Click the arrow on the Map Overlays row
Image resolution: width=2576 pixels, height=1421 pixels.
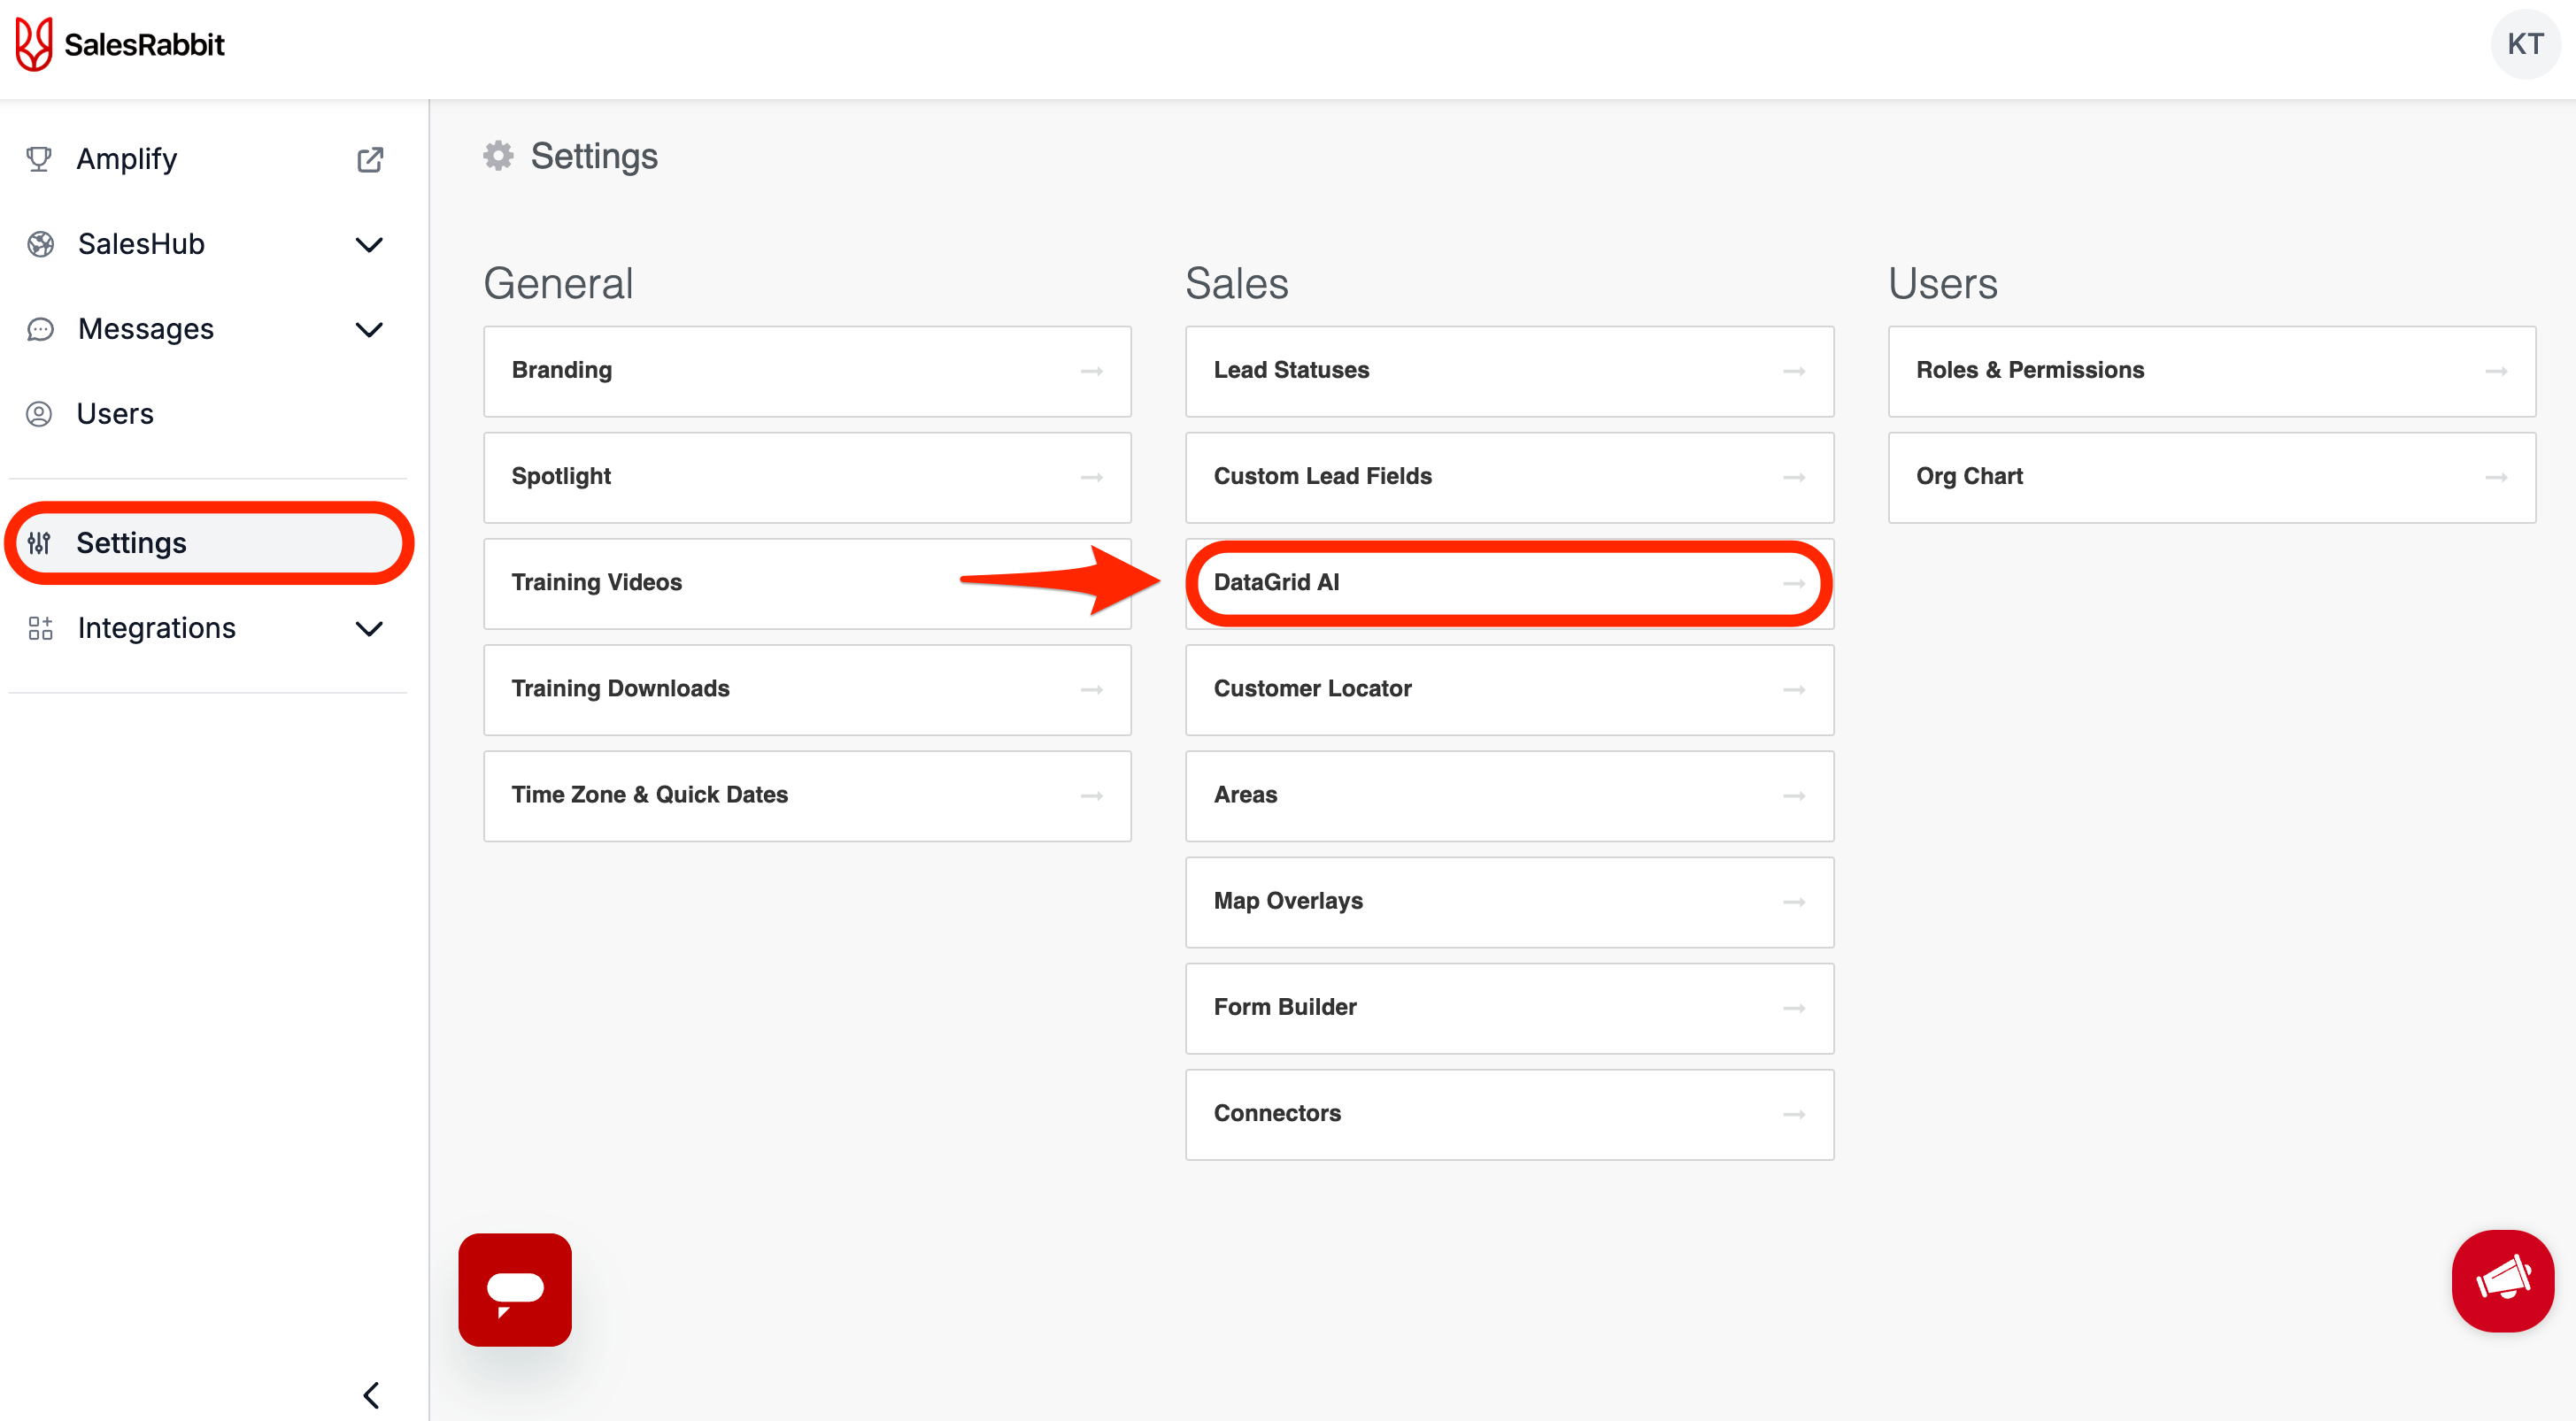pos(1794,902)
